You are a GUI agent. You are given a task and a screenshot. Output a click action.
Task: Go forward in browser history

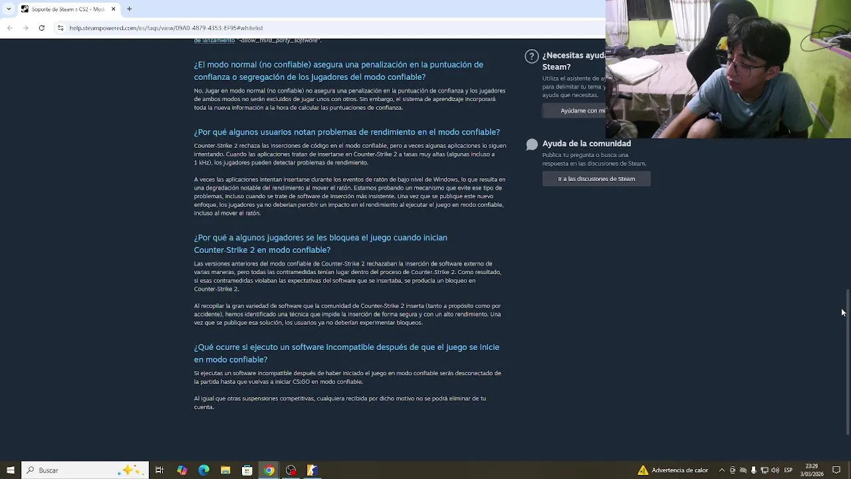click(25, 28)
